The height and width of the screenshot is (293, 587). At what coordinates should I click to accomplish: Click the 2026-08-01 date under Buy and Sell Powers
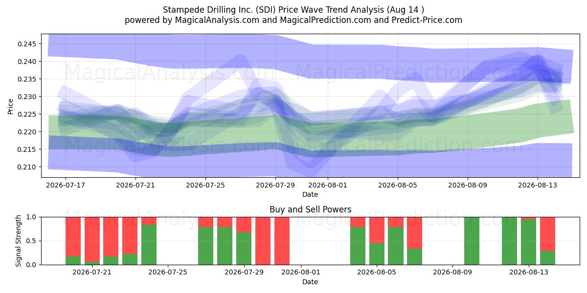pos(301,273)
